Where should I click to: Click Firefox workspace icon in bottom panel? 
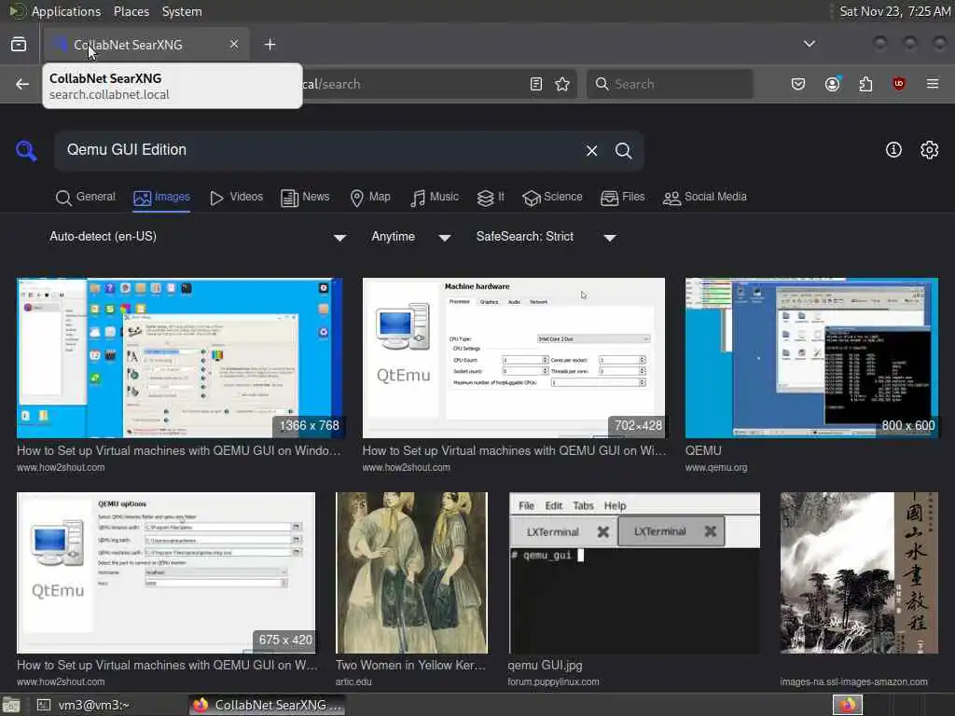click(x=847, y=705)
